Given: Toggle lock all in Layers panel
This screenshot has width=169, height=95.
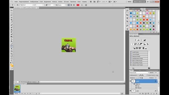Looking at the screenshot, I should click(x=142, y=78).
